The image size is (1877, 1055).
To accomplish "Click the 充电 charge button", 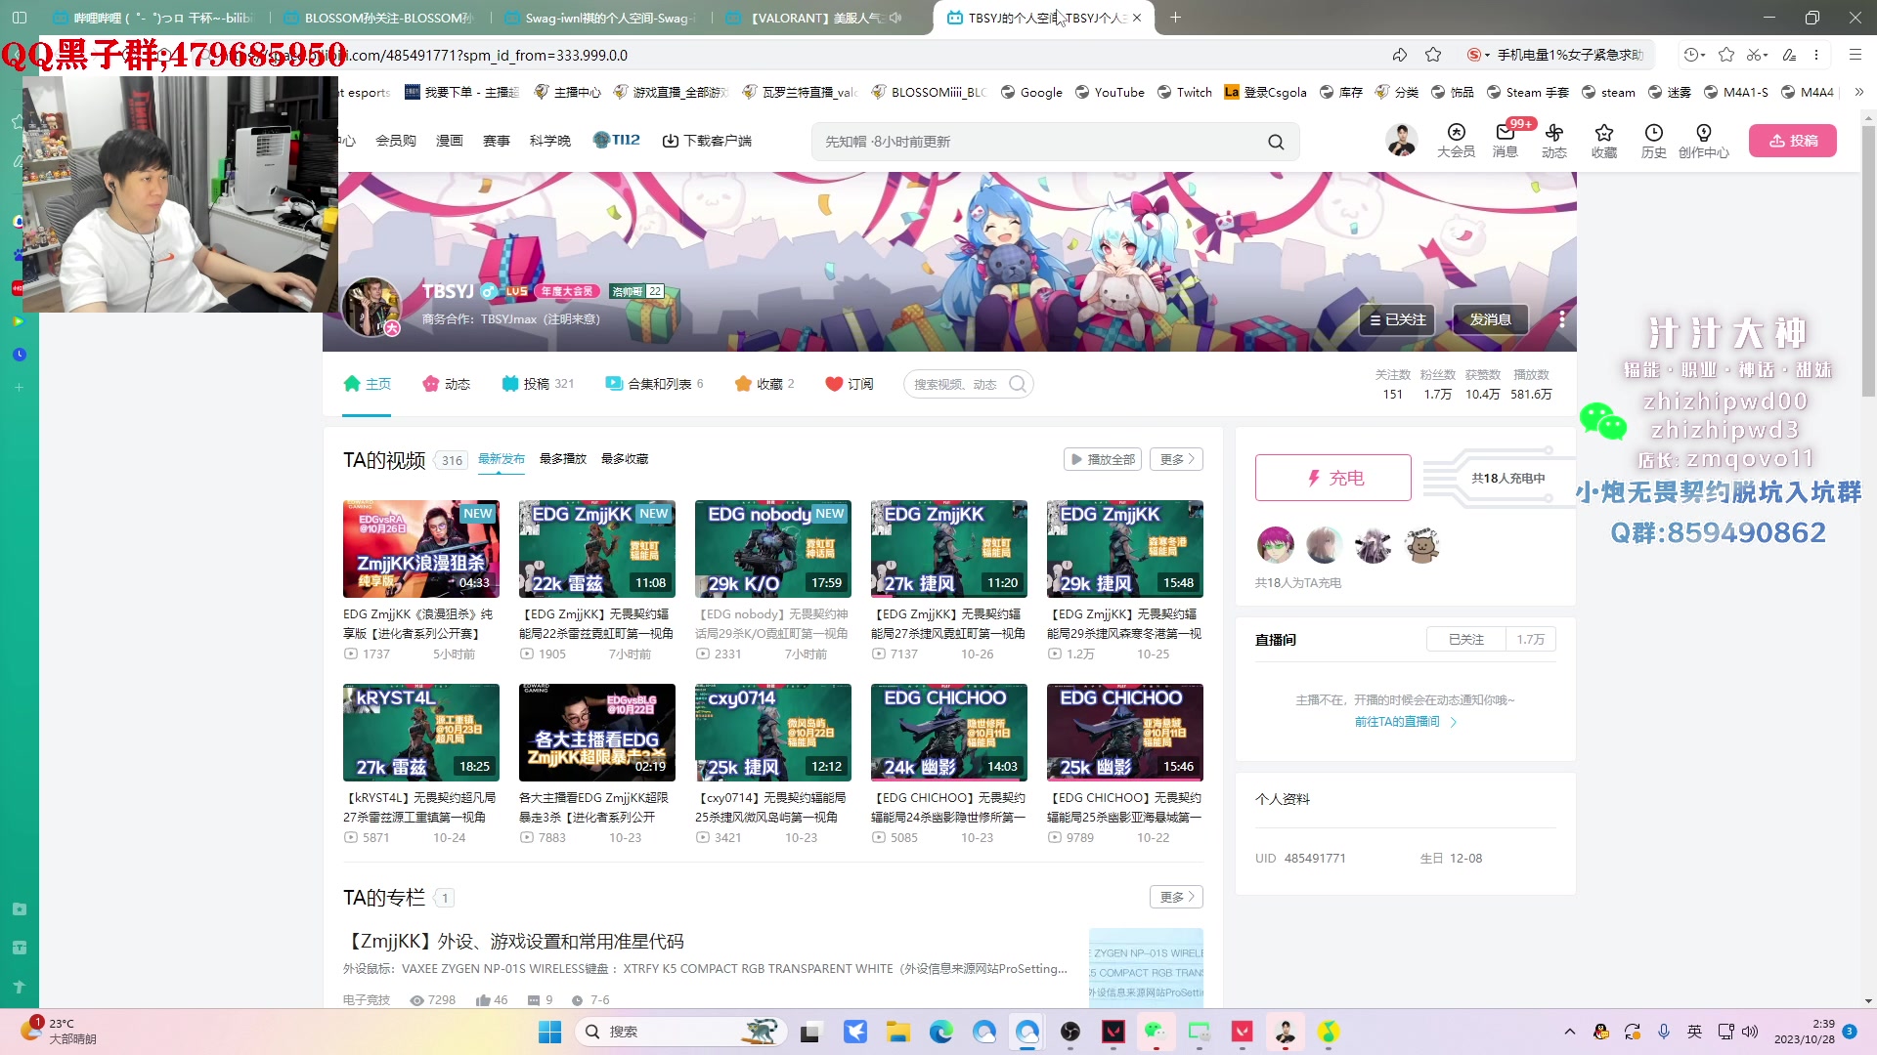I will tap(1333, 478).
